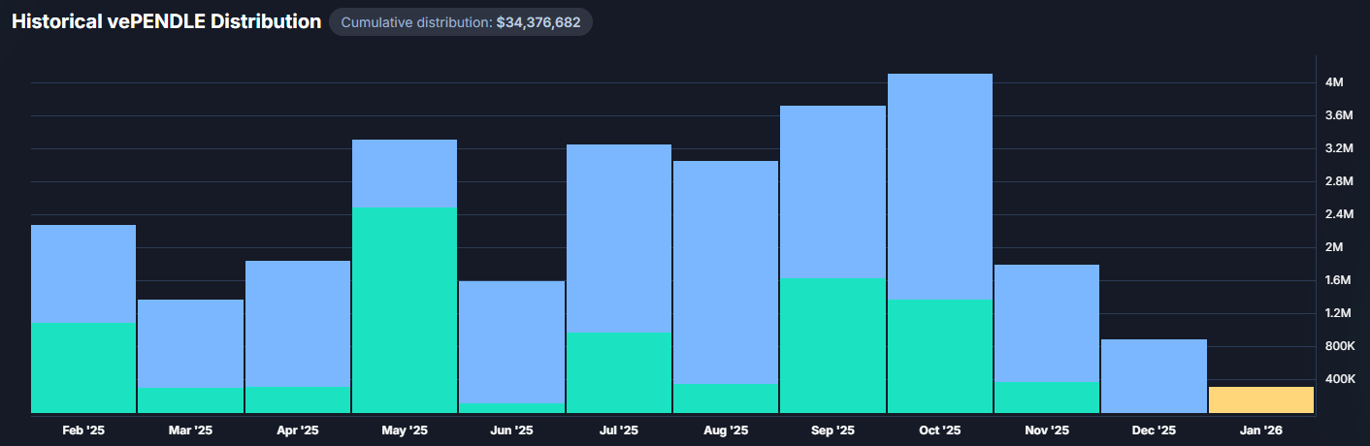Click the green segment of the May '25 bar
This screenshot has height=446, width=1370.
(x=405, y=309)
